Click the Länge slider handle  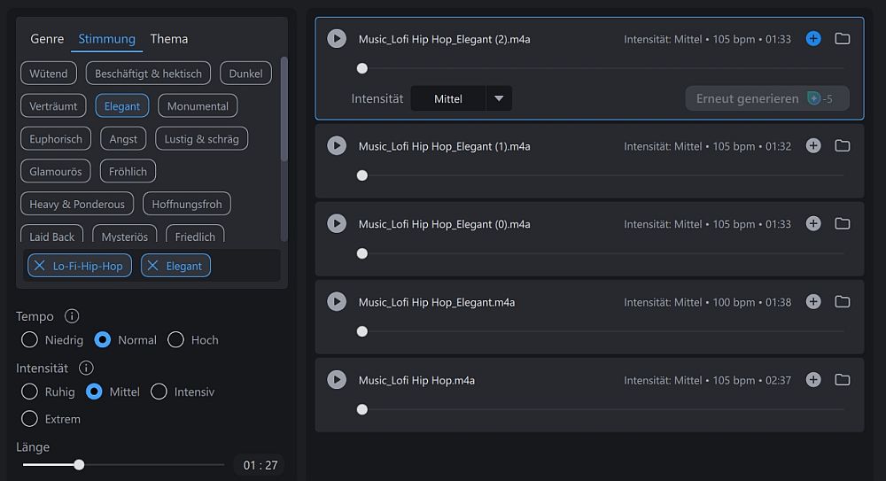click(x=79, y=464)
